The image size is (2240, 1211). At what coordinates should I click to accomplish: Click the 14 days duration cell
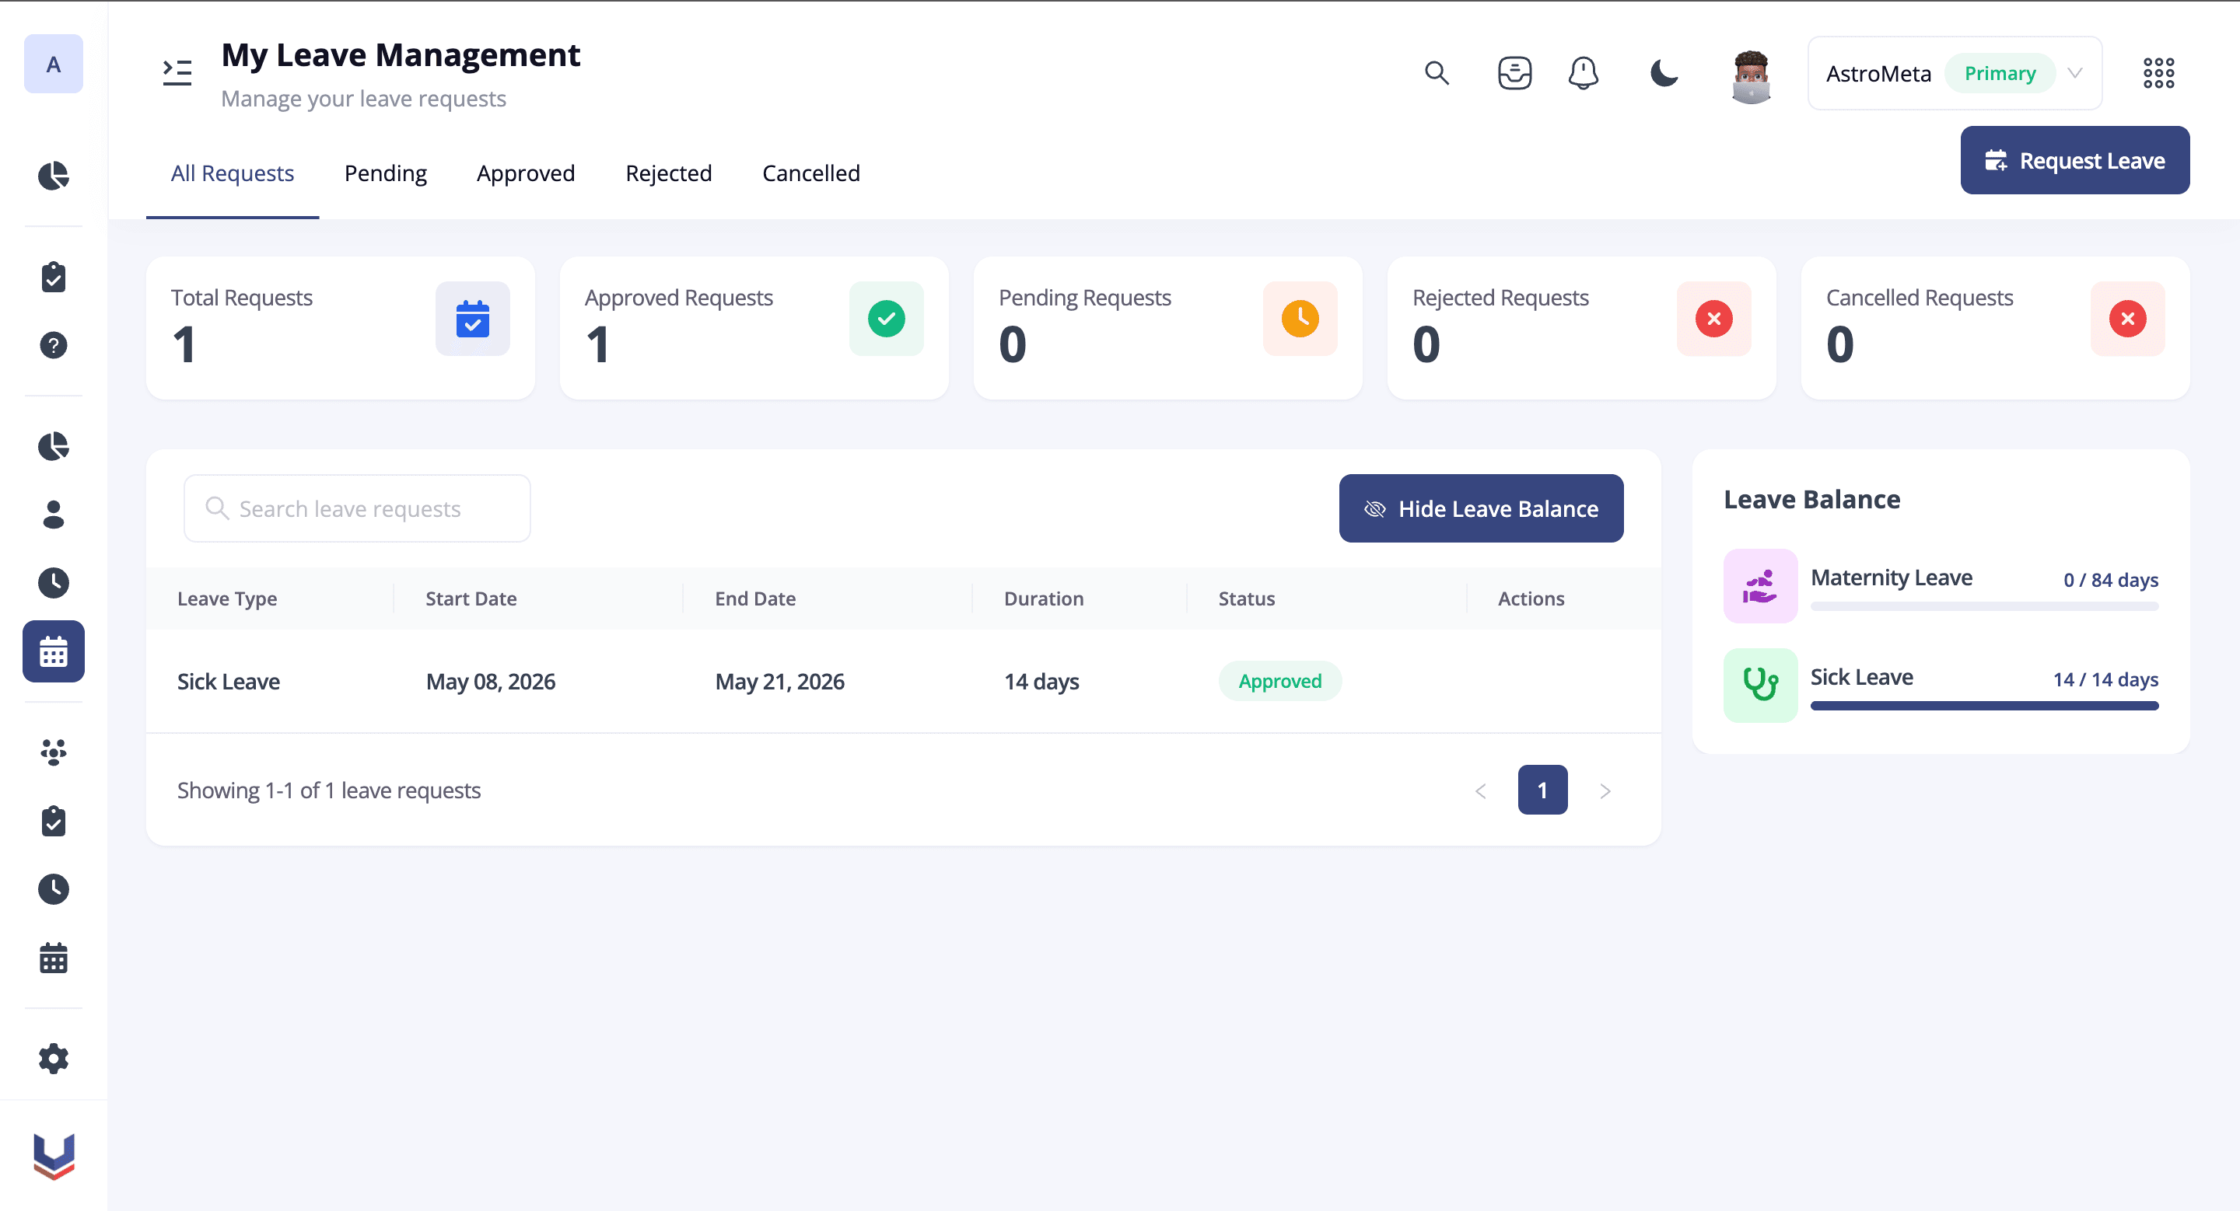pyautogui.click(x=1041, y=681)
